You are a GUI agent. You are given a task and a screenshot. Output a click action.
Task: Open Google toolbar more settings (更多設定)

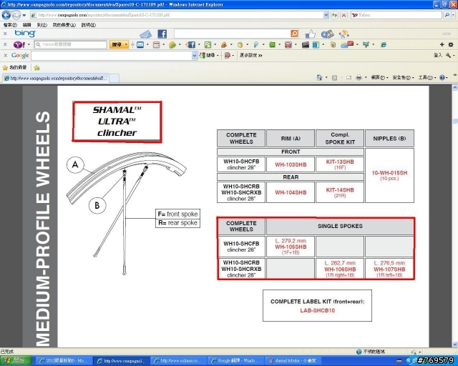click(251, 55)
